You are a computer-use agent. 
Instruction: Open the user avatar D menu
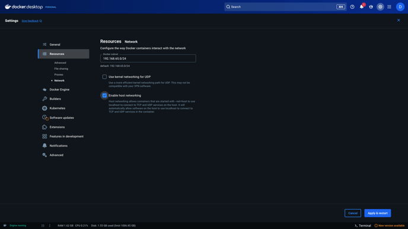(x=400, y=7)
